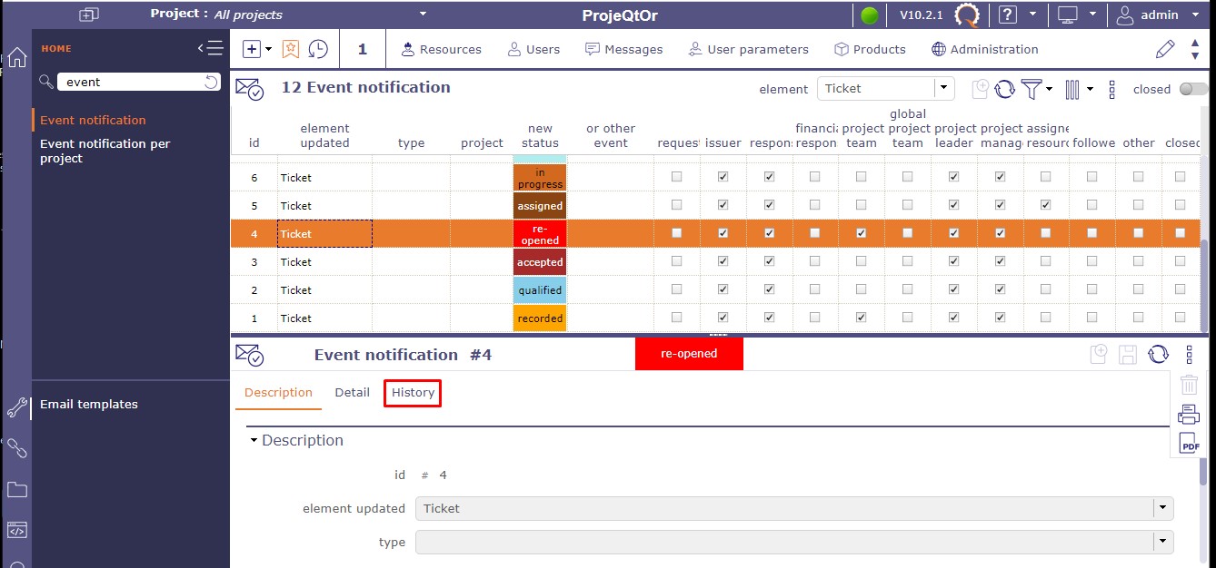Refresh the event notification list
The height and width of the screenshot is (568, 1216).
click(x=1005, y=89)
